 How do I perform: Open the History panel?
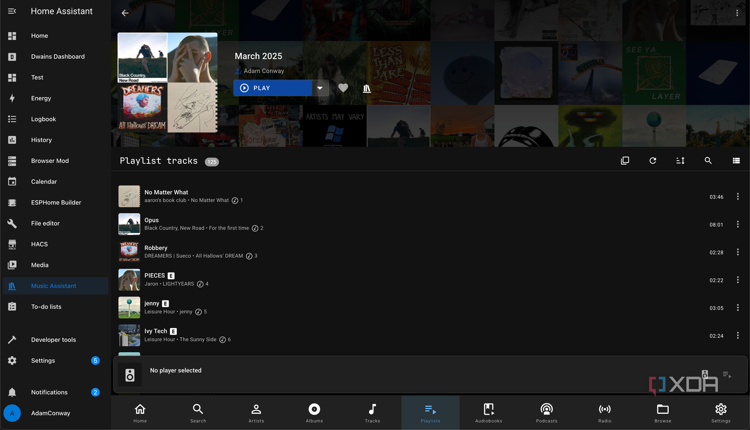pyautogui.click(x=55, y=140)
